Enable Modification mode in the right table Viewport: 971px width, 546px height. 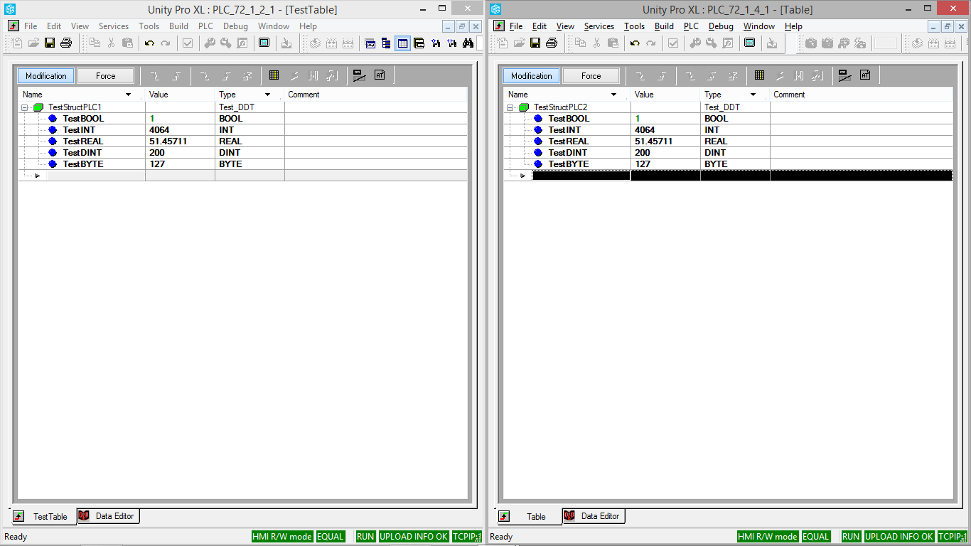click(531, 75)
